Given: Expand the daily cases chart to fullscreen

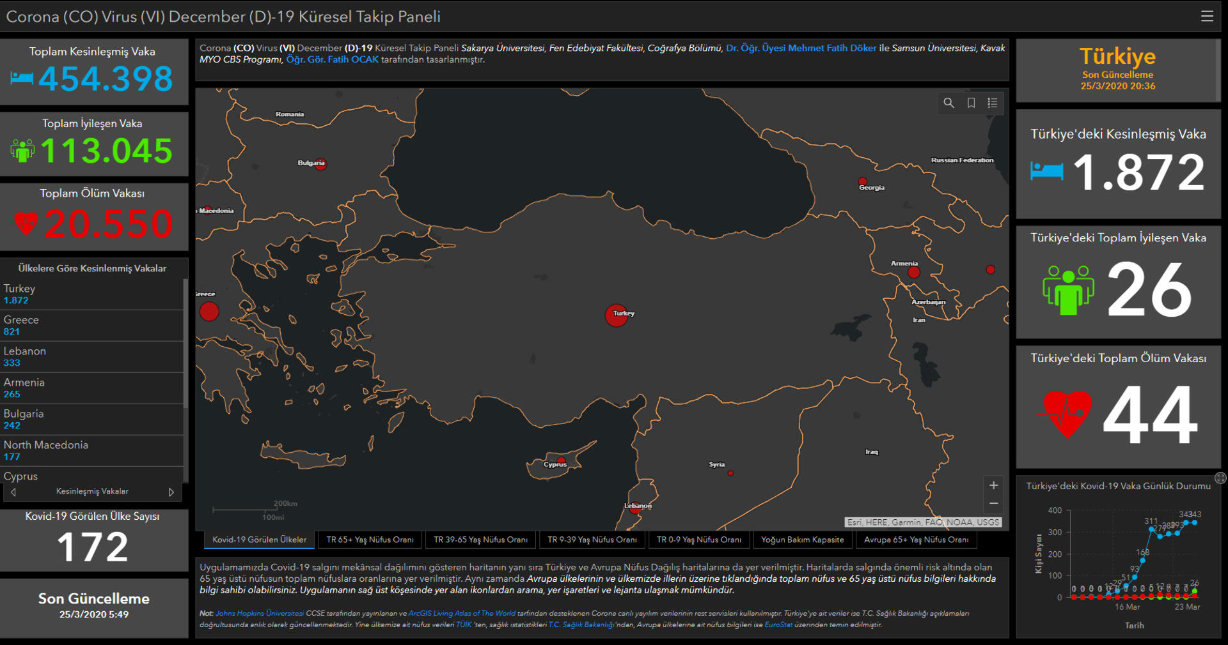Looking at the screenshot, I should click(1220, 478).
